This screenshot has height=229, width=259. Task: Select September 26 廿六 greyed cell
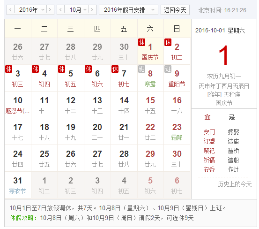coord(18,51)
